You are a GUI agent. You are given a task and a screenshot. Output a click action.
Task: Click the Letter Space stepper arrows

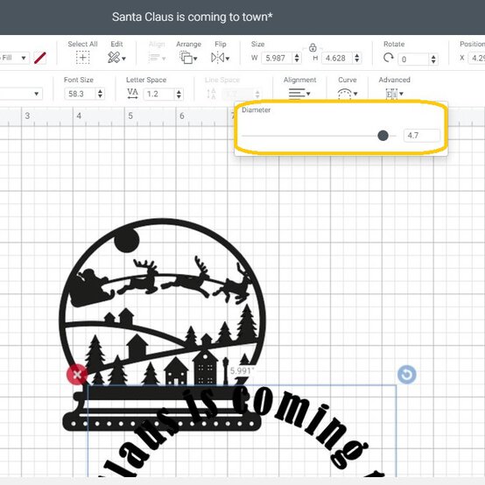[x=179, y=94]
